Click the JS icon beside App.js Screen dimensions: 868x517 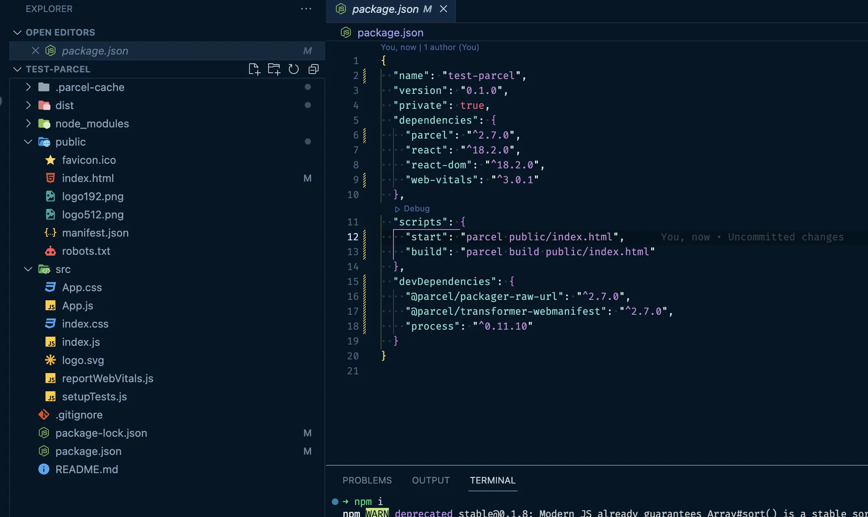[50, 306]
